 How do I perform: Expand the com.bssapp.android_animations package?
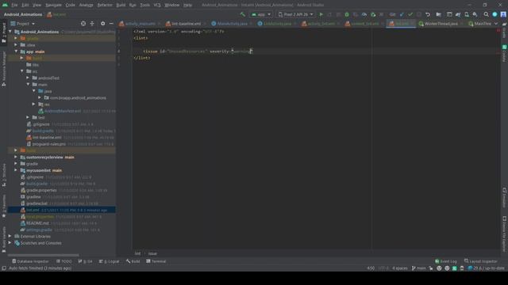[40, 97]
